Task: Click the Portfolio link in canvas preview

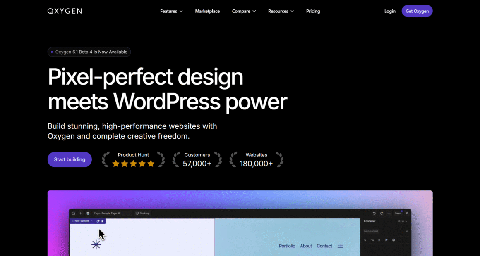Action: (287, 246)
